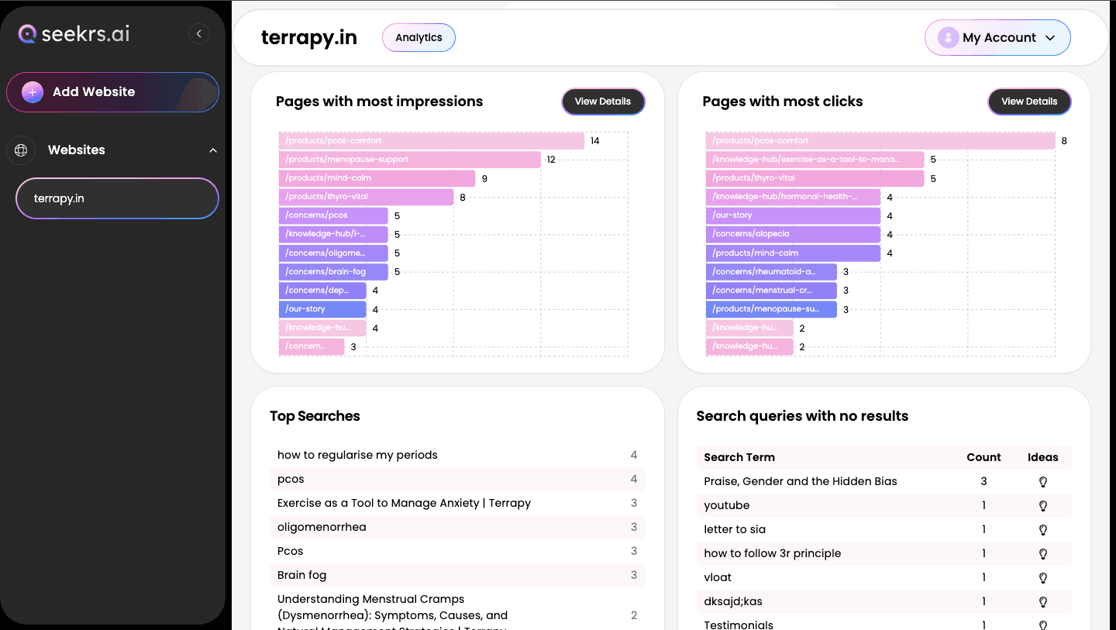Click the /products/pcos-comfort impressions bar
The width and height of the screenshot is (1116, 630).
pos(432,141)
